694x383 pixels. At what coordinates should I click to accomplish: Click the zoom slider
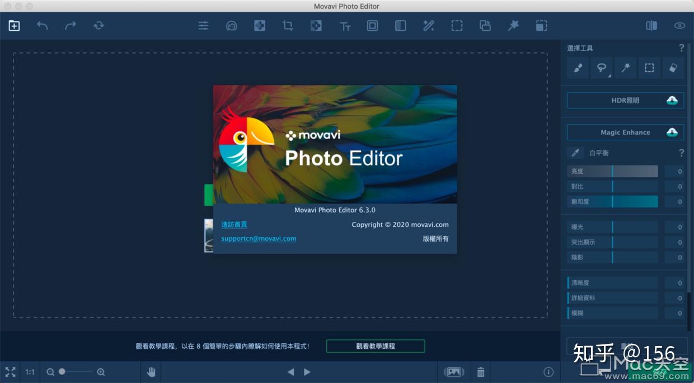point(76,372)
